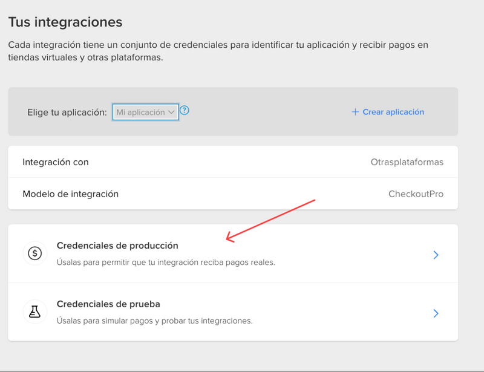484x372 pixels.
Task: Click the dollar-sign icon for Credenciales de producción
Action: tap(34, 253)
